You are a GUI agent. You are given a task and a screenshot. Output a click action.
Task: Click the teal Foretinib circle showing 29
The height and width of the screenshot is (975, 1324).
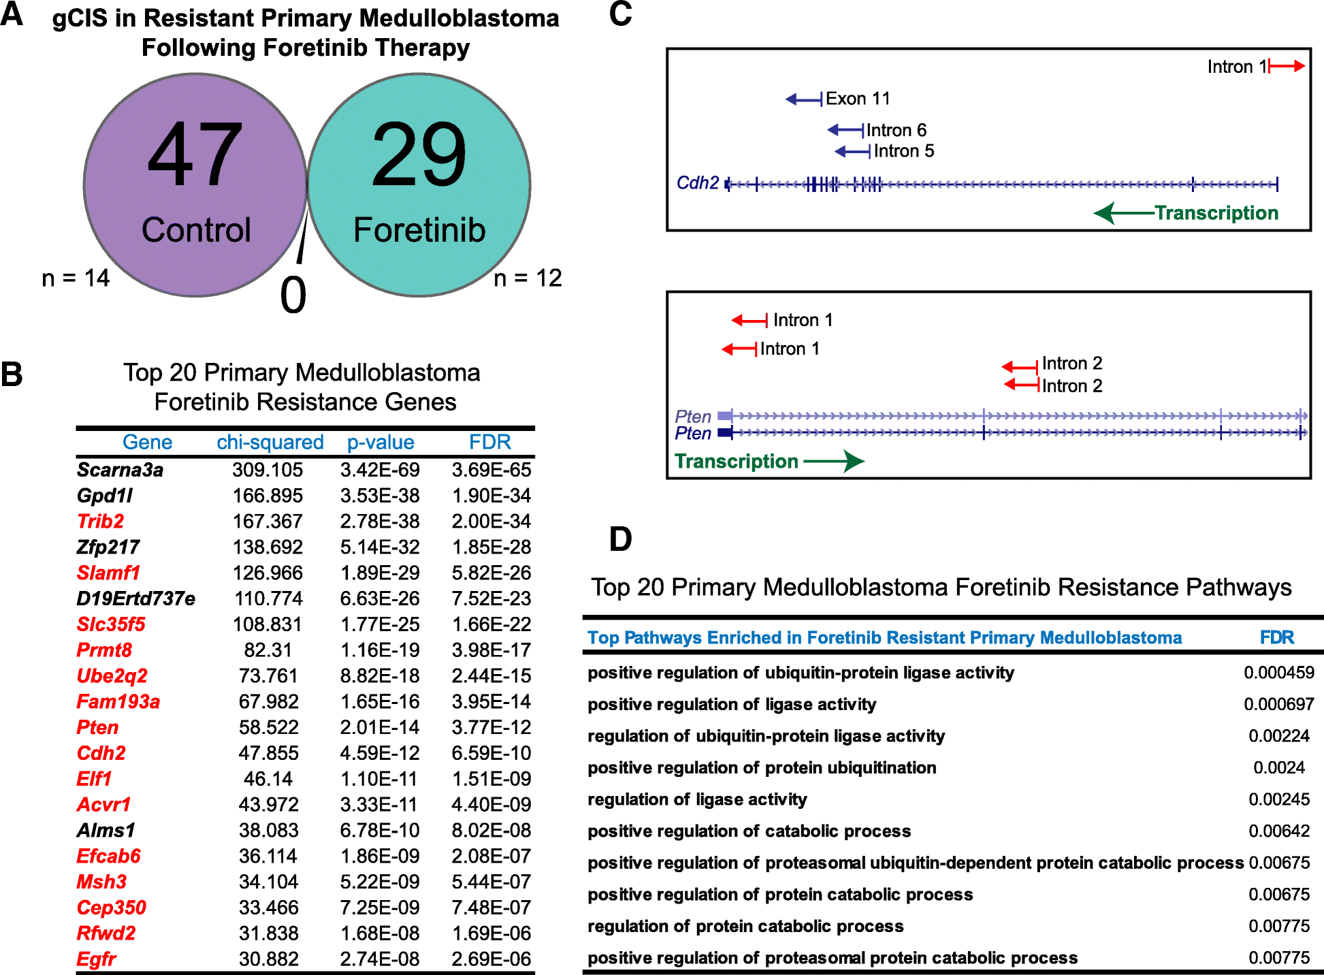tap(419, 185)
